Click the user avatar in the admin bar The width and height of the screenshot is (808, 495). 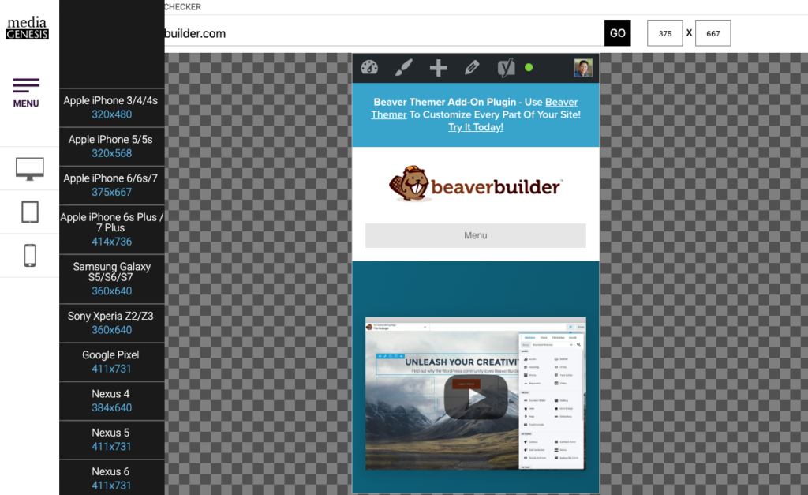pos(582,67)
